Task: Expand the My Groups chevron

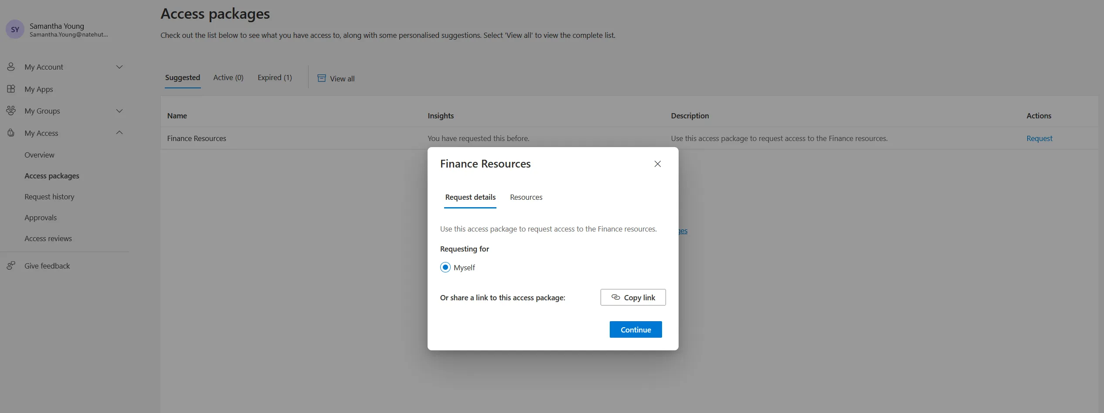Action: (119, 111)
